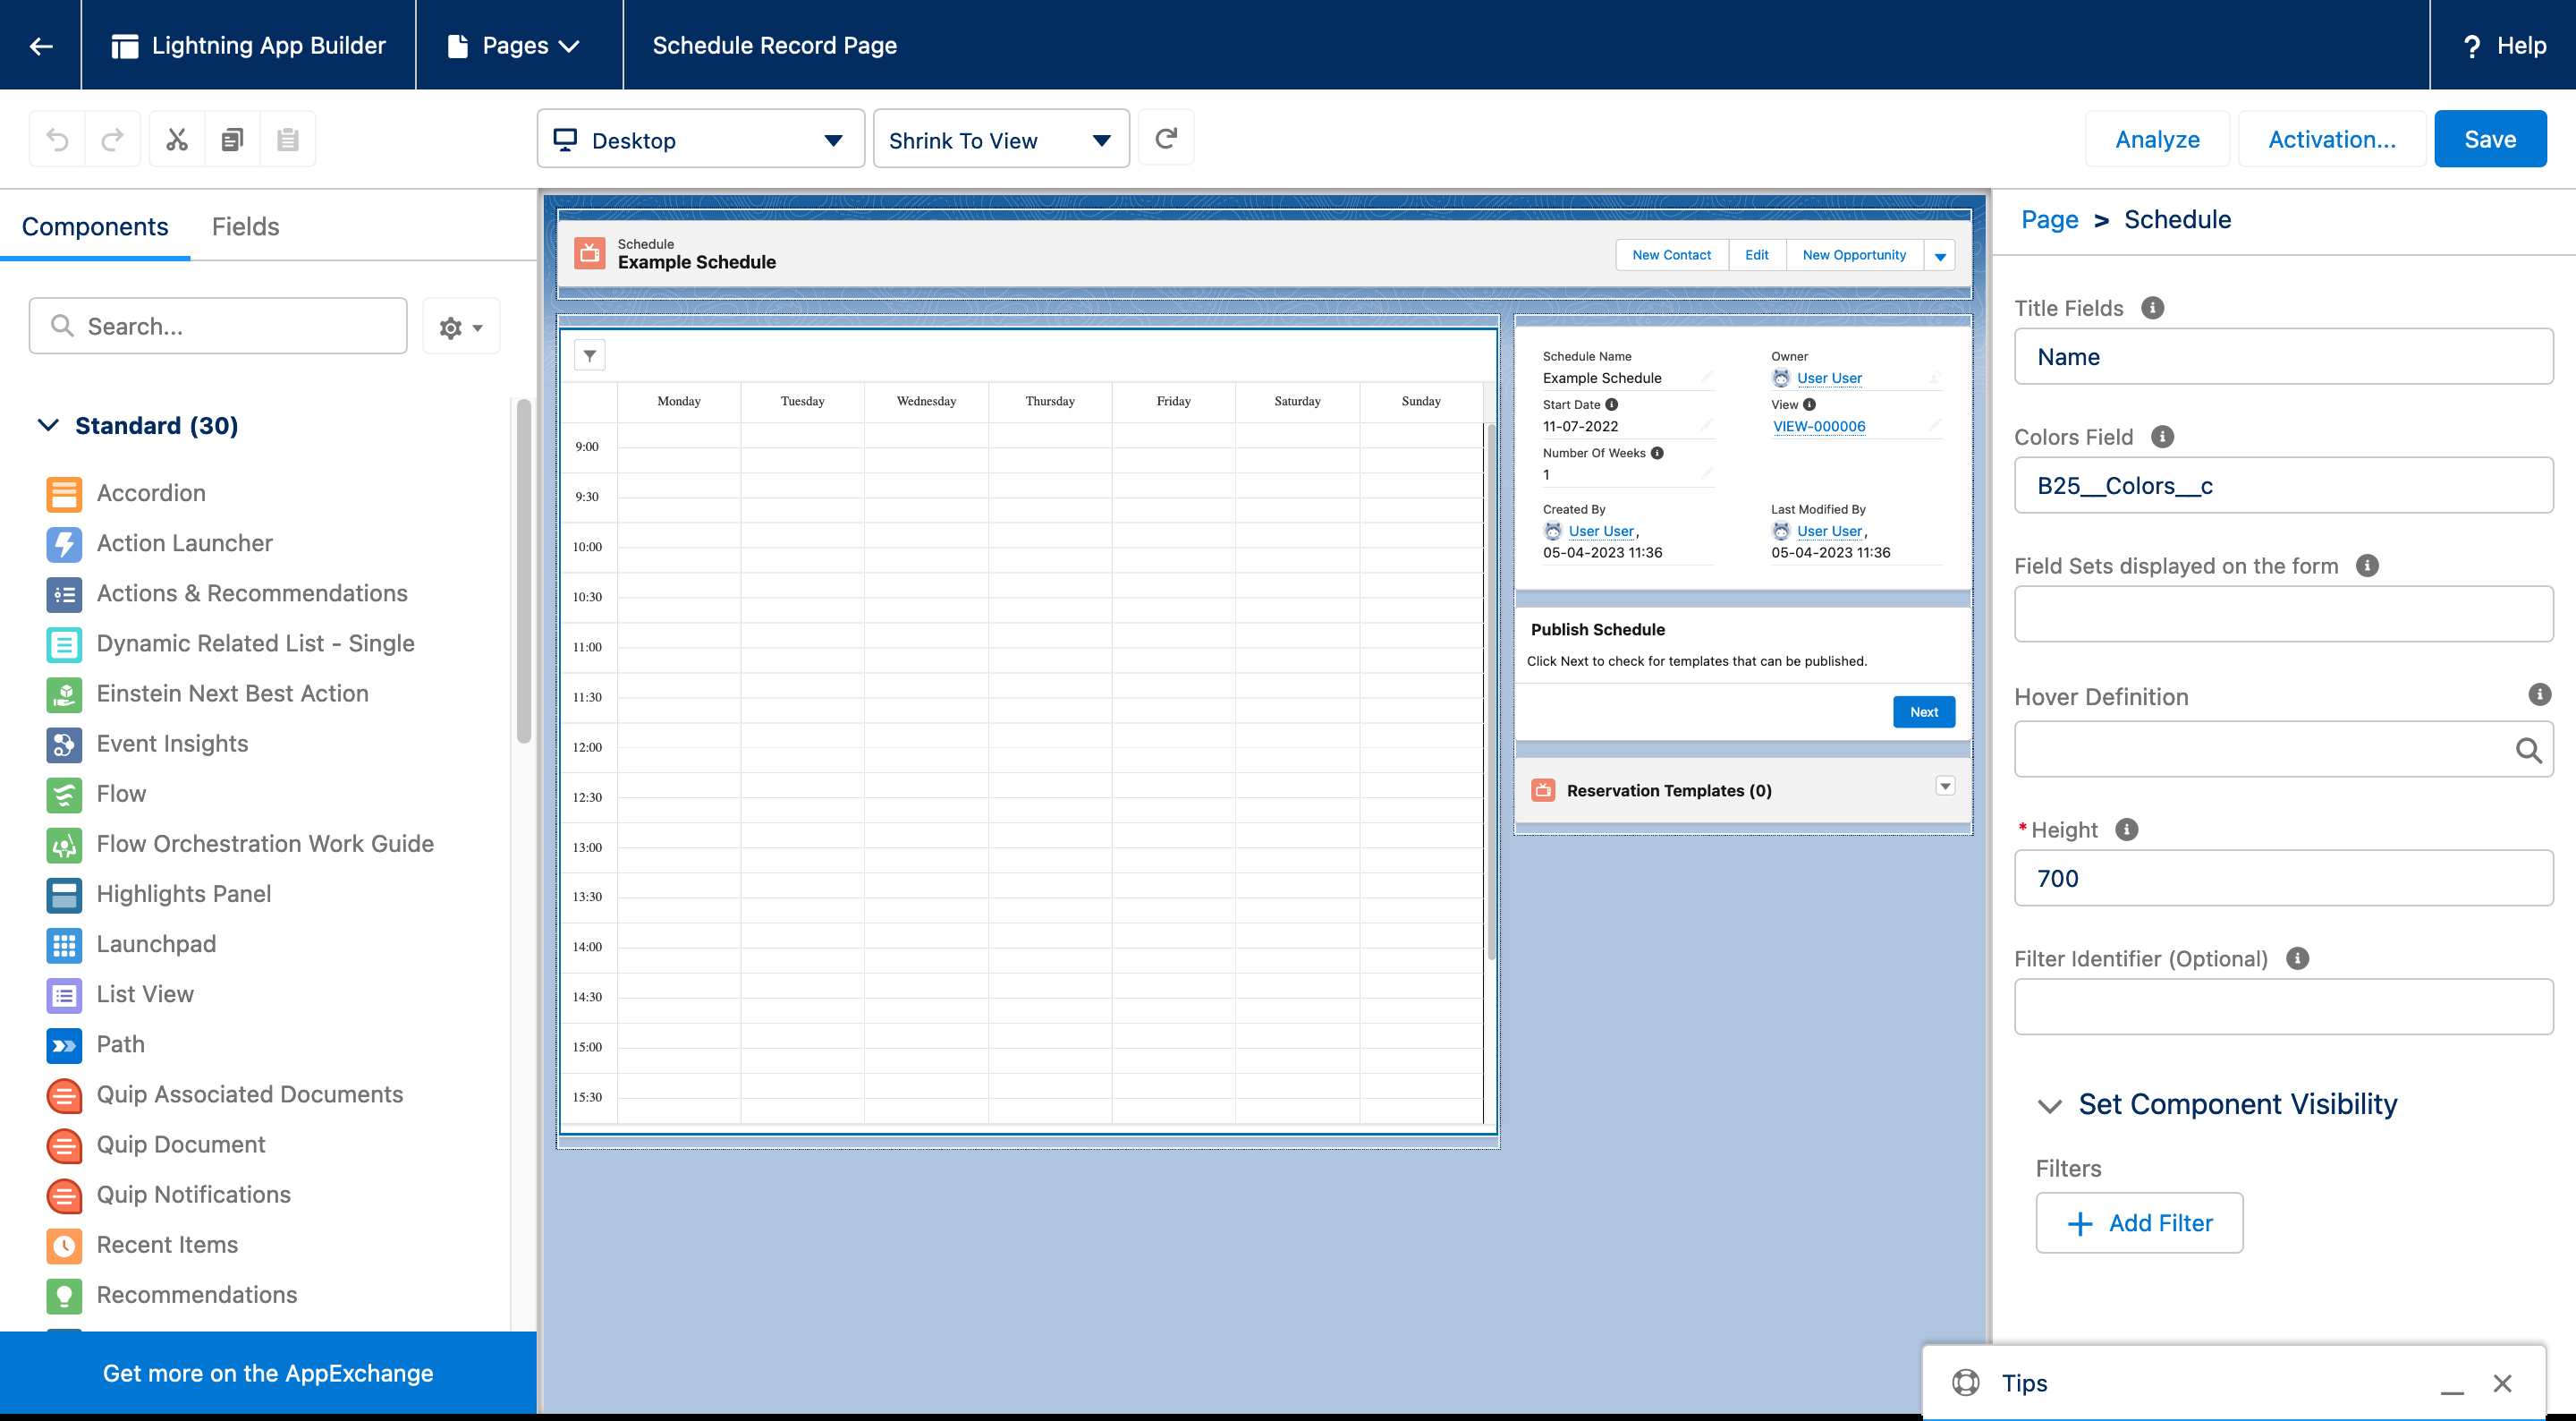Viewport: 2576px width, 1421px height.
Task: Click the Title Fields info icon
Action: (2152, 308)
